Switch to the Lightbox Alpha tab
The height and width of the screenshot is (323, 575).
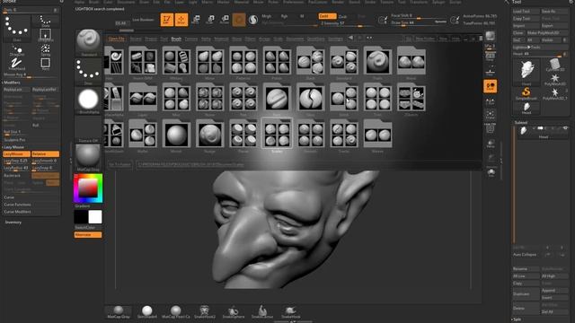206,39
